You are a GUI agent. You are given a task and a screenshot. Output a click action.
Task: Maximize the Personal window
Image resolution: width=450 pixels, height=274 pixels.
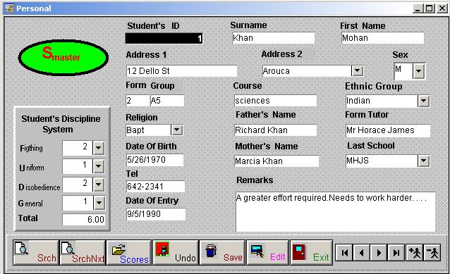coord(429,8)
